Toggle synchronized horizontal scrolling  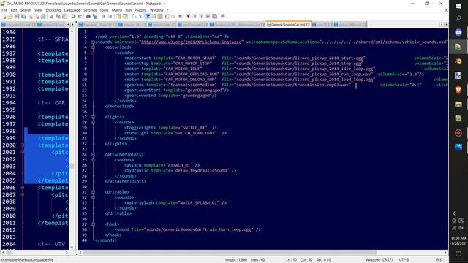click(x=125, y=16)
